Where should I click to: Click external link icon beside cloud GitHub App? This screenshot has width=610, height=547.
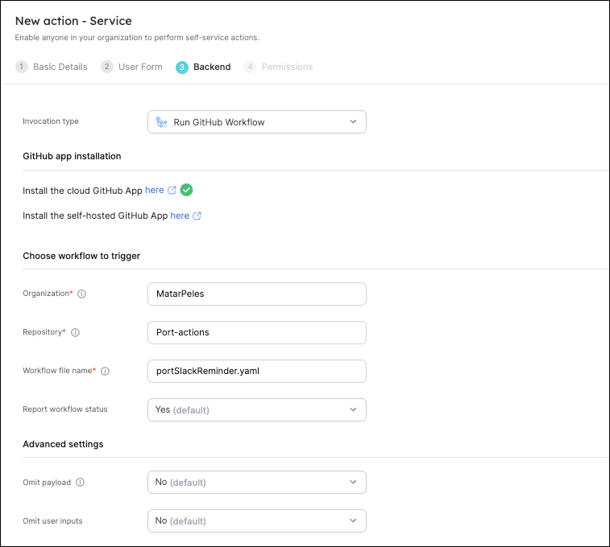172,190
